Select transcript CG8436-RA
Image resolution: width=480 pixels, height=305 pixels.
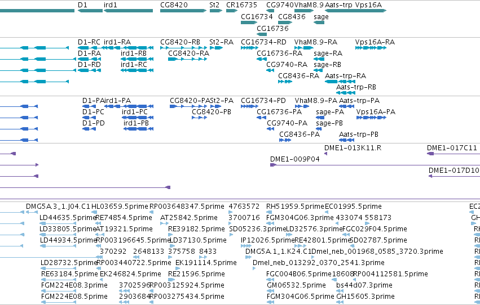pos(298,76)
